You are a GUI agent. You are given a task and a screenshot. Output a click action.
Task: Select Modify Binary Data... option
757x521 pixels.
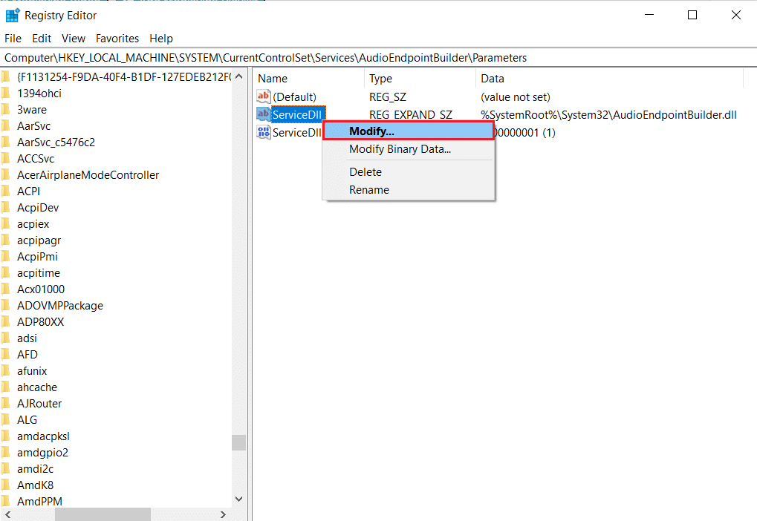tap(400, 149)
